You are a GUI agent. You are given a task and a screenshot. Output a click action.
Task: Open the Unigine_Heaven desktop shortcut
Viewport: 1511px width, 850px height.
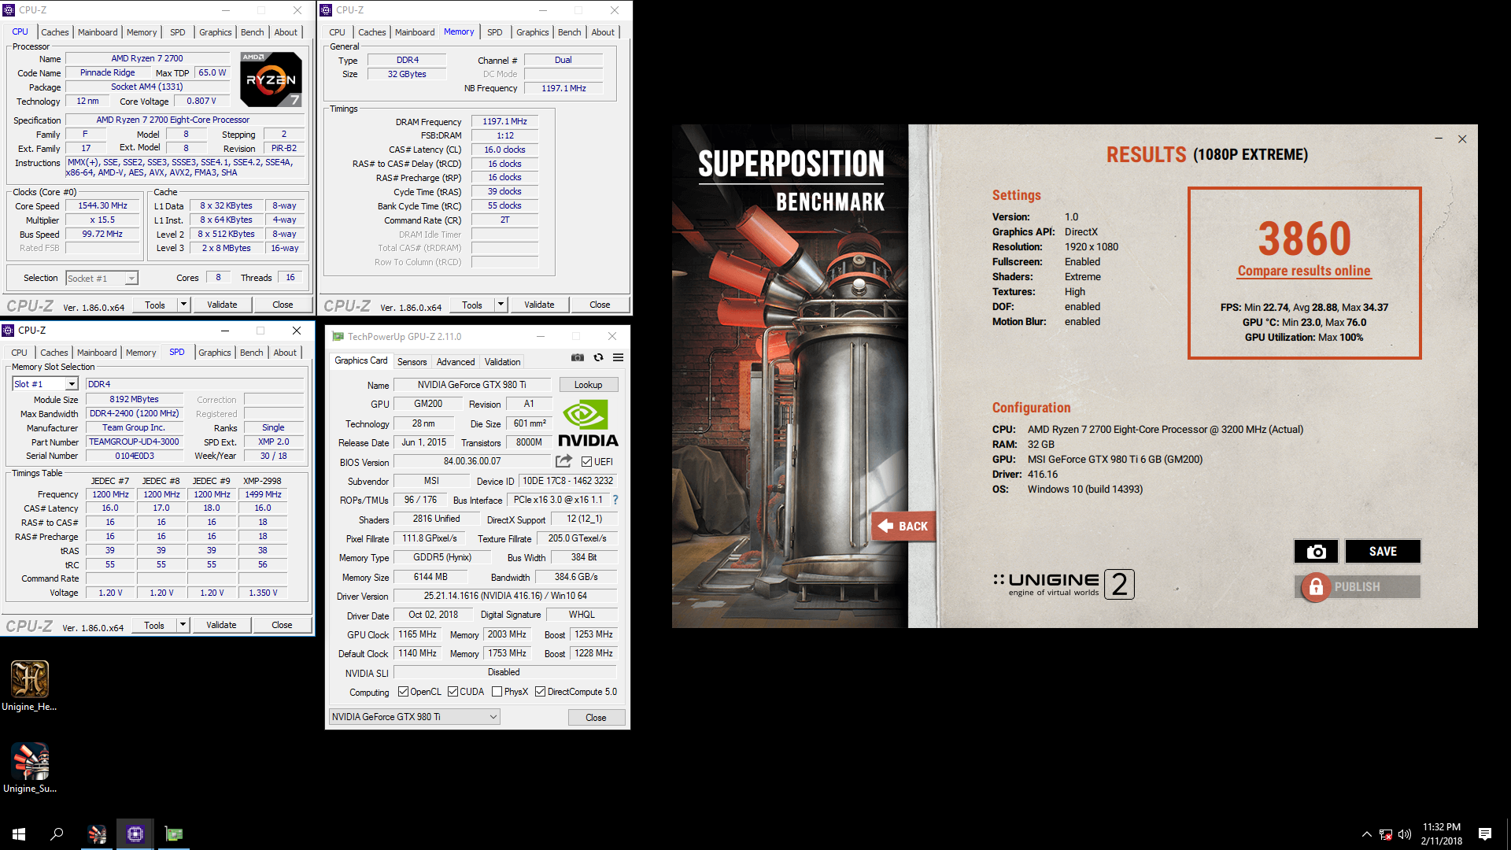coord(29,686)
